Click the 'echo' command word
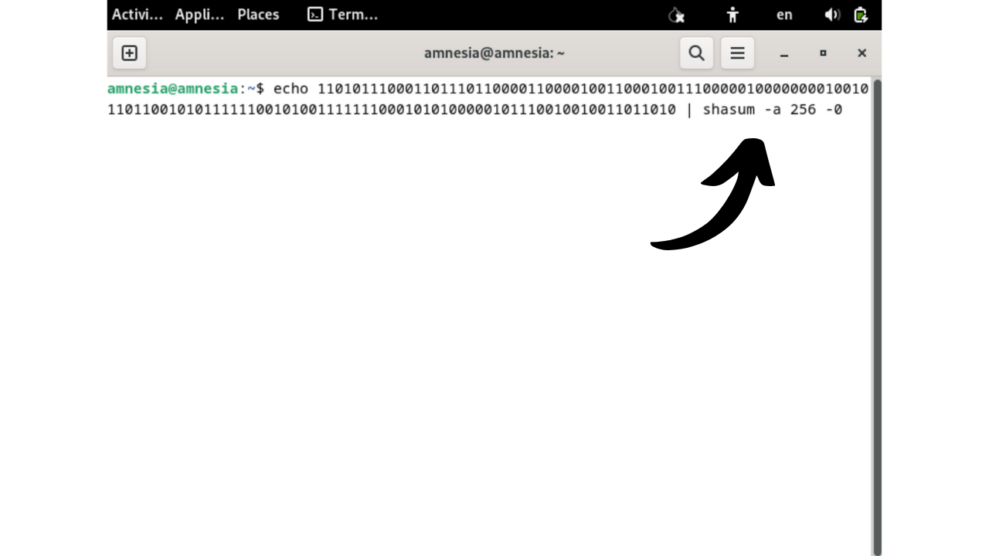 [291, 89]
